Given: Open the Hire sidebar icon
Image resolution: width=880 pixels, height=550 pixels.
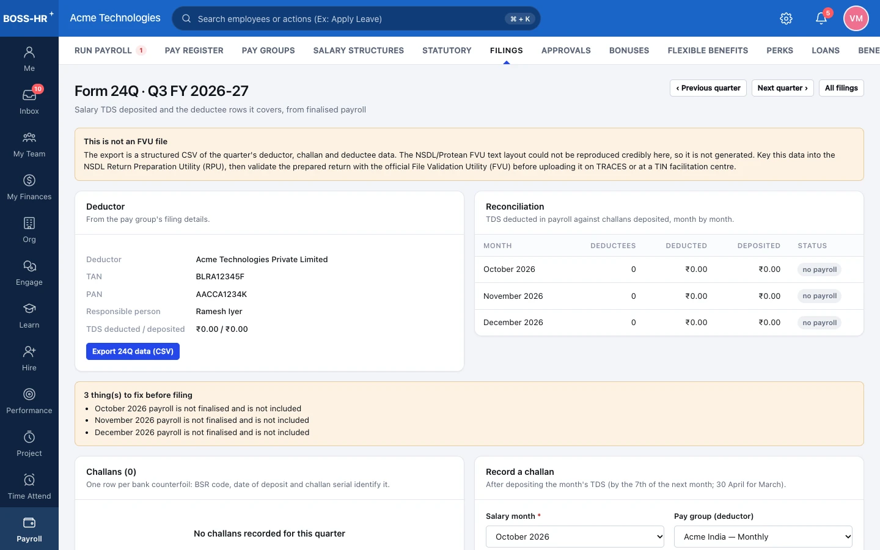Looking at the screenshot, I should click(x=29, y=358).
